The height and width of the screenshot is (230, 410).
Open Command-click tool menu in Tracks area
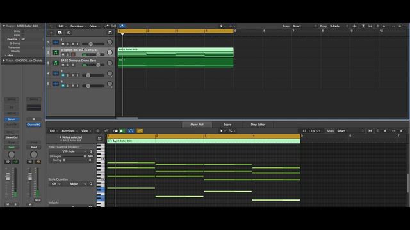pyautogui.click(x=231, y=26)
